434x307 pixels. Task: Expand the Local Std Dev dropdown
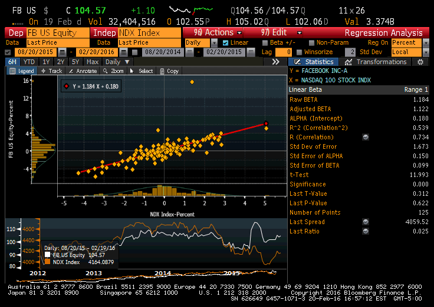(x=426, y=52)
